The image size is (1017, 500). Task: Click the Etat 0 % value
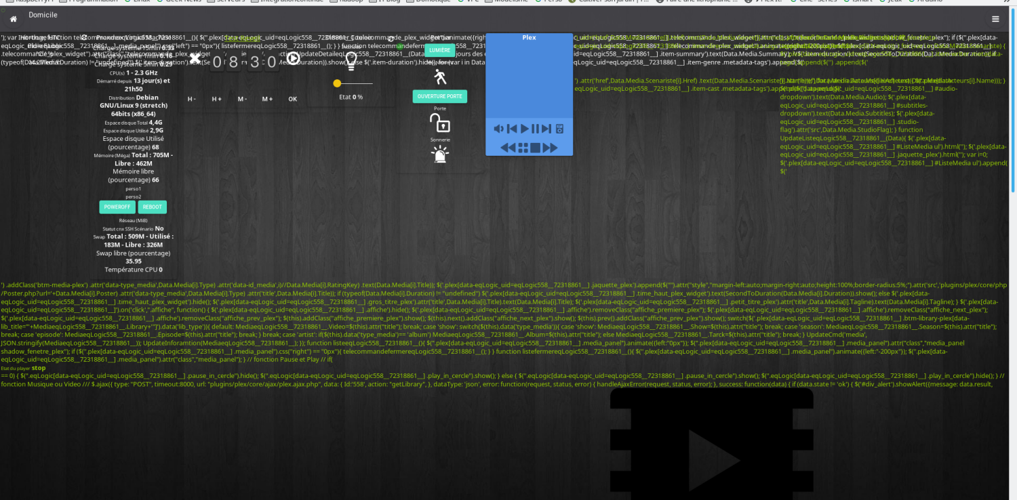351,97
